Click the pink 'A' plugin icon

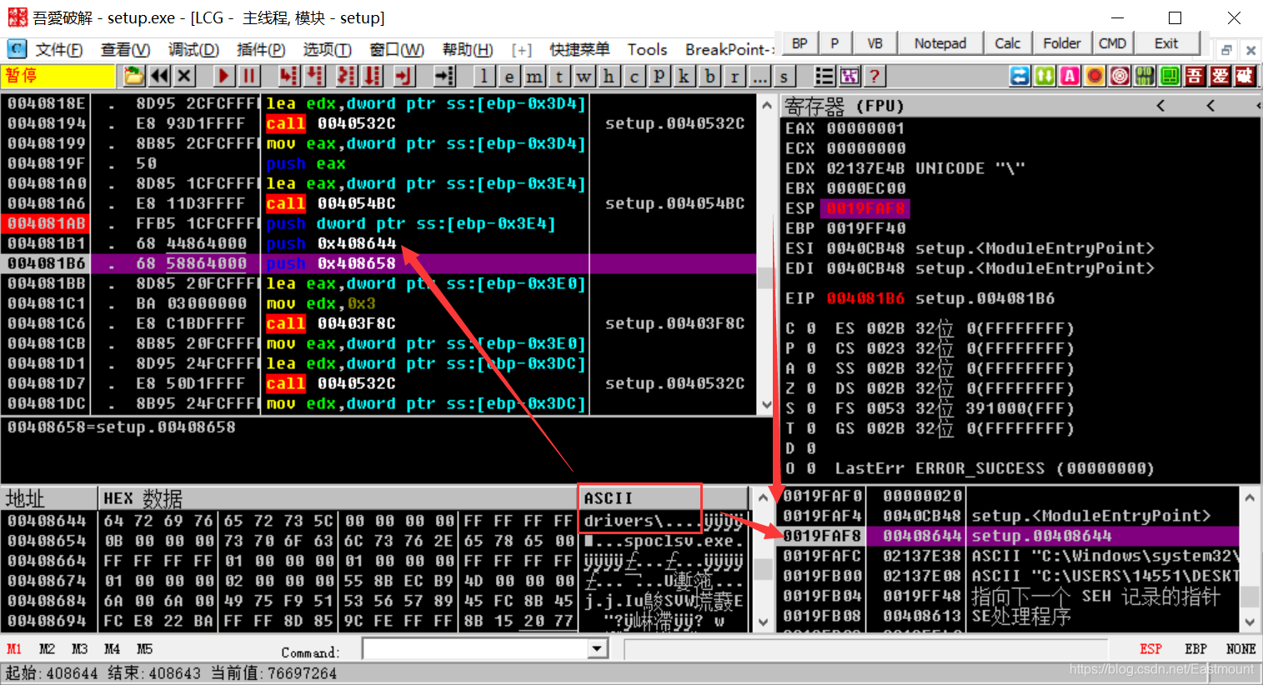pyautogui.click(x=1070, y=77)
